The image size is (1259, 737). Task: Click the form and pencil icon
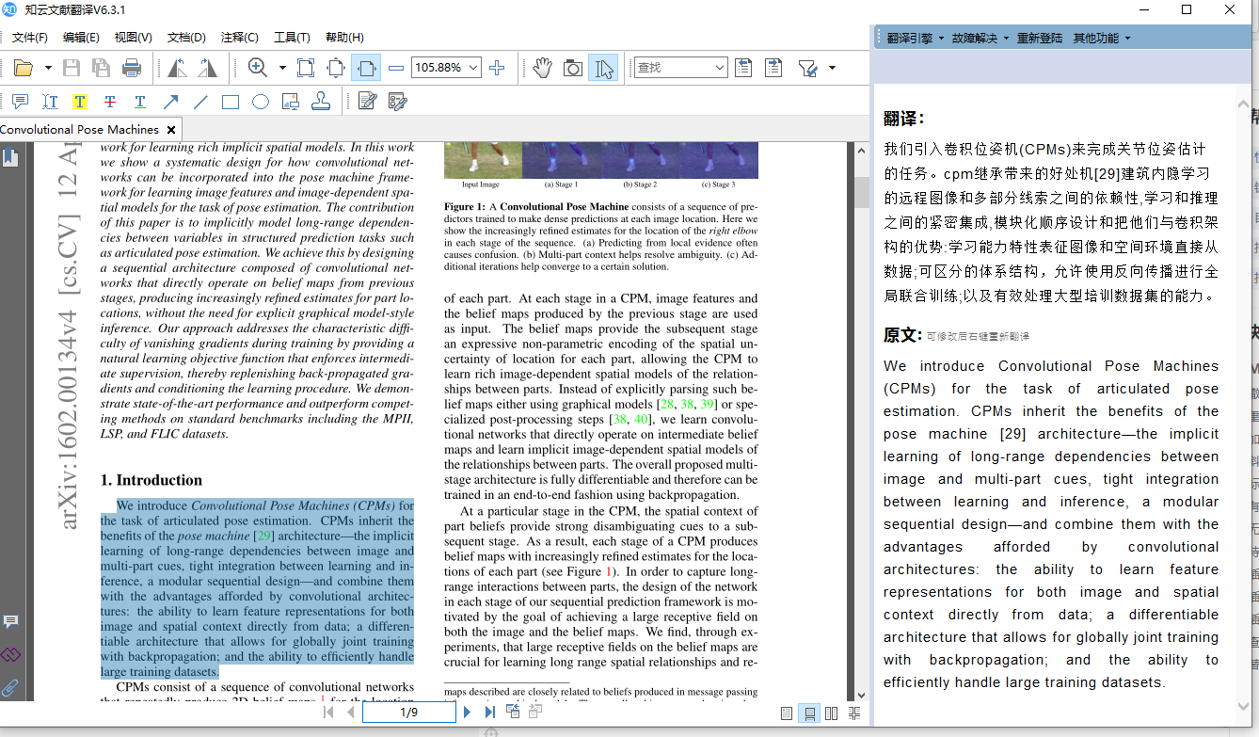point(397,102)
